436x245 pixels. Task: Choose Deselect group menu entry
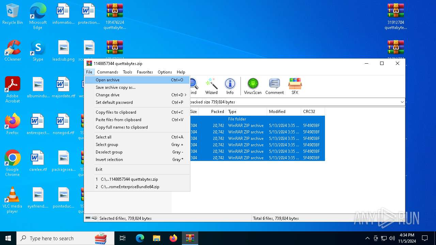pyautogui.click(x=137, y=152)
